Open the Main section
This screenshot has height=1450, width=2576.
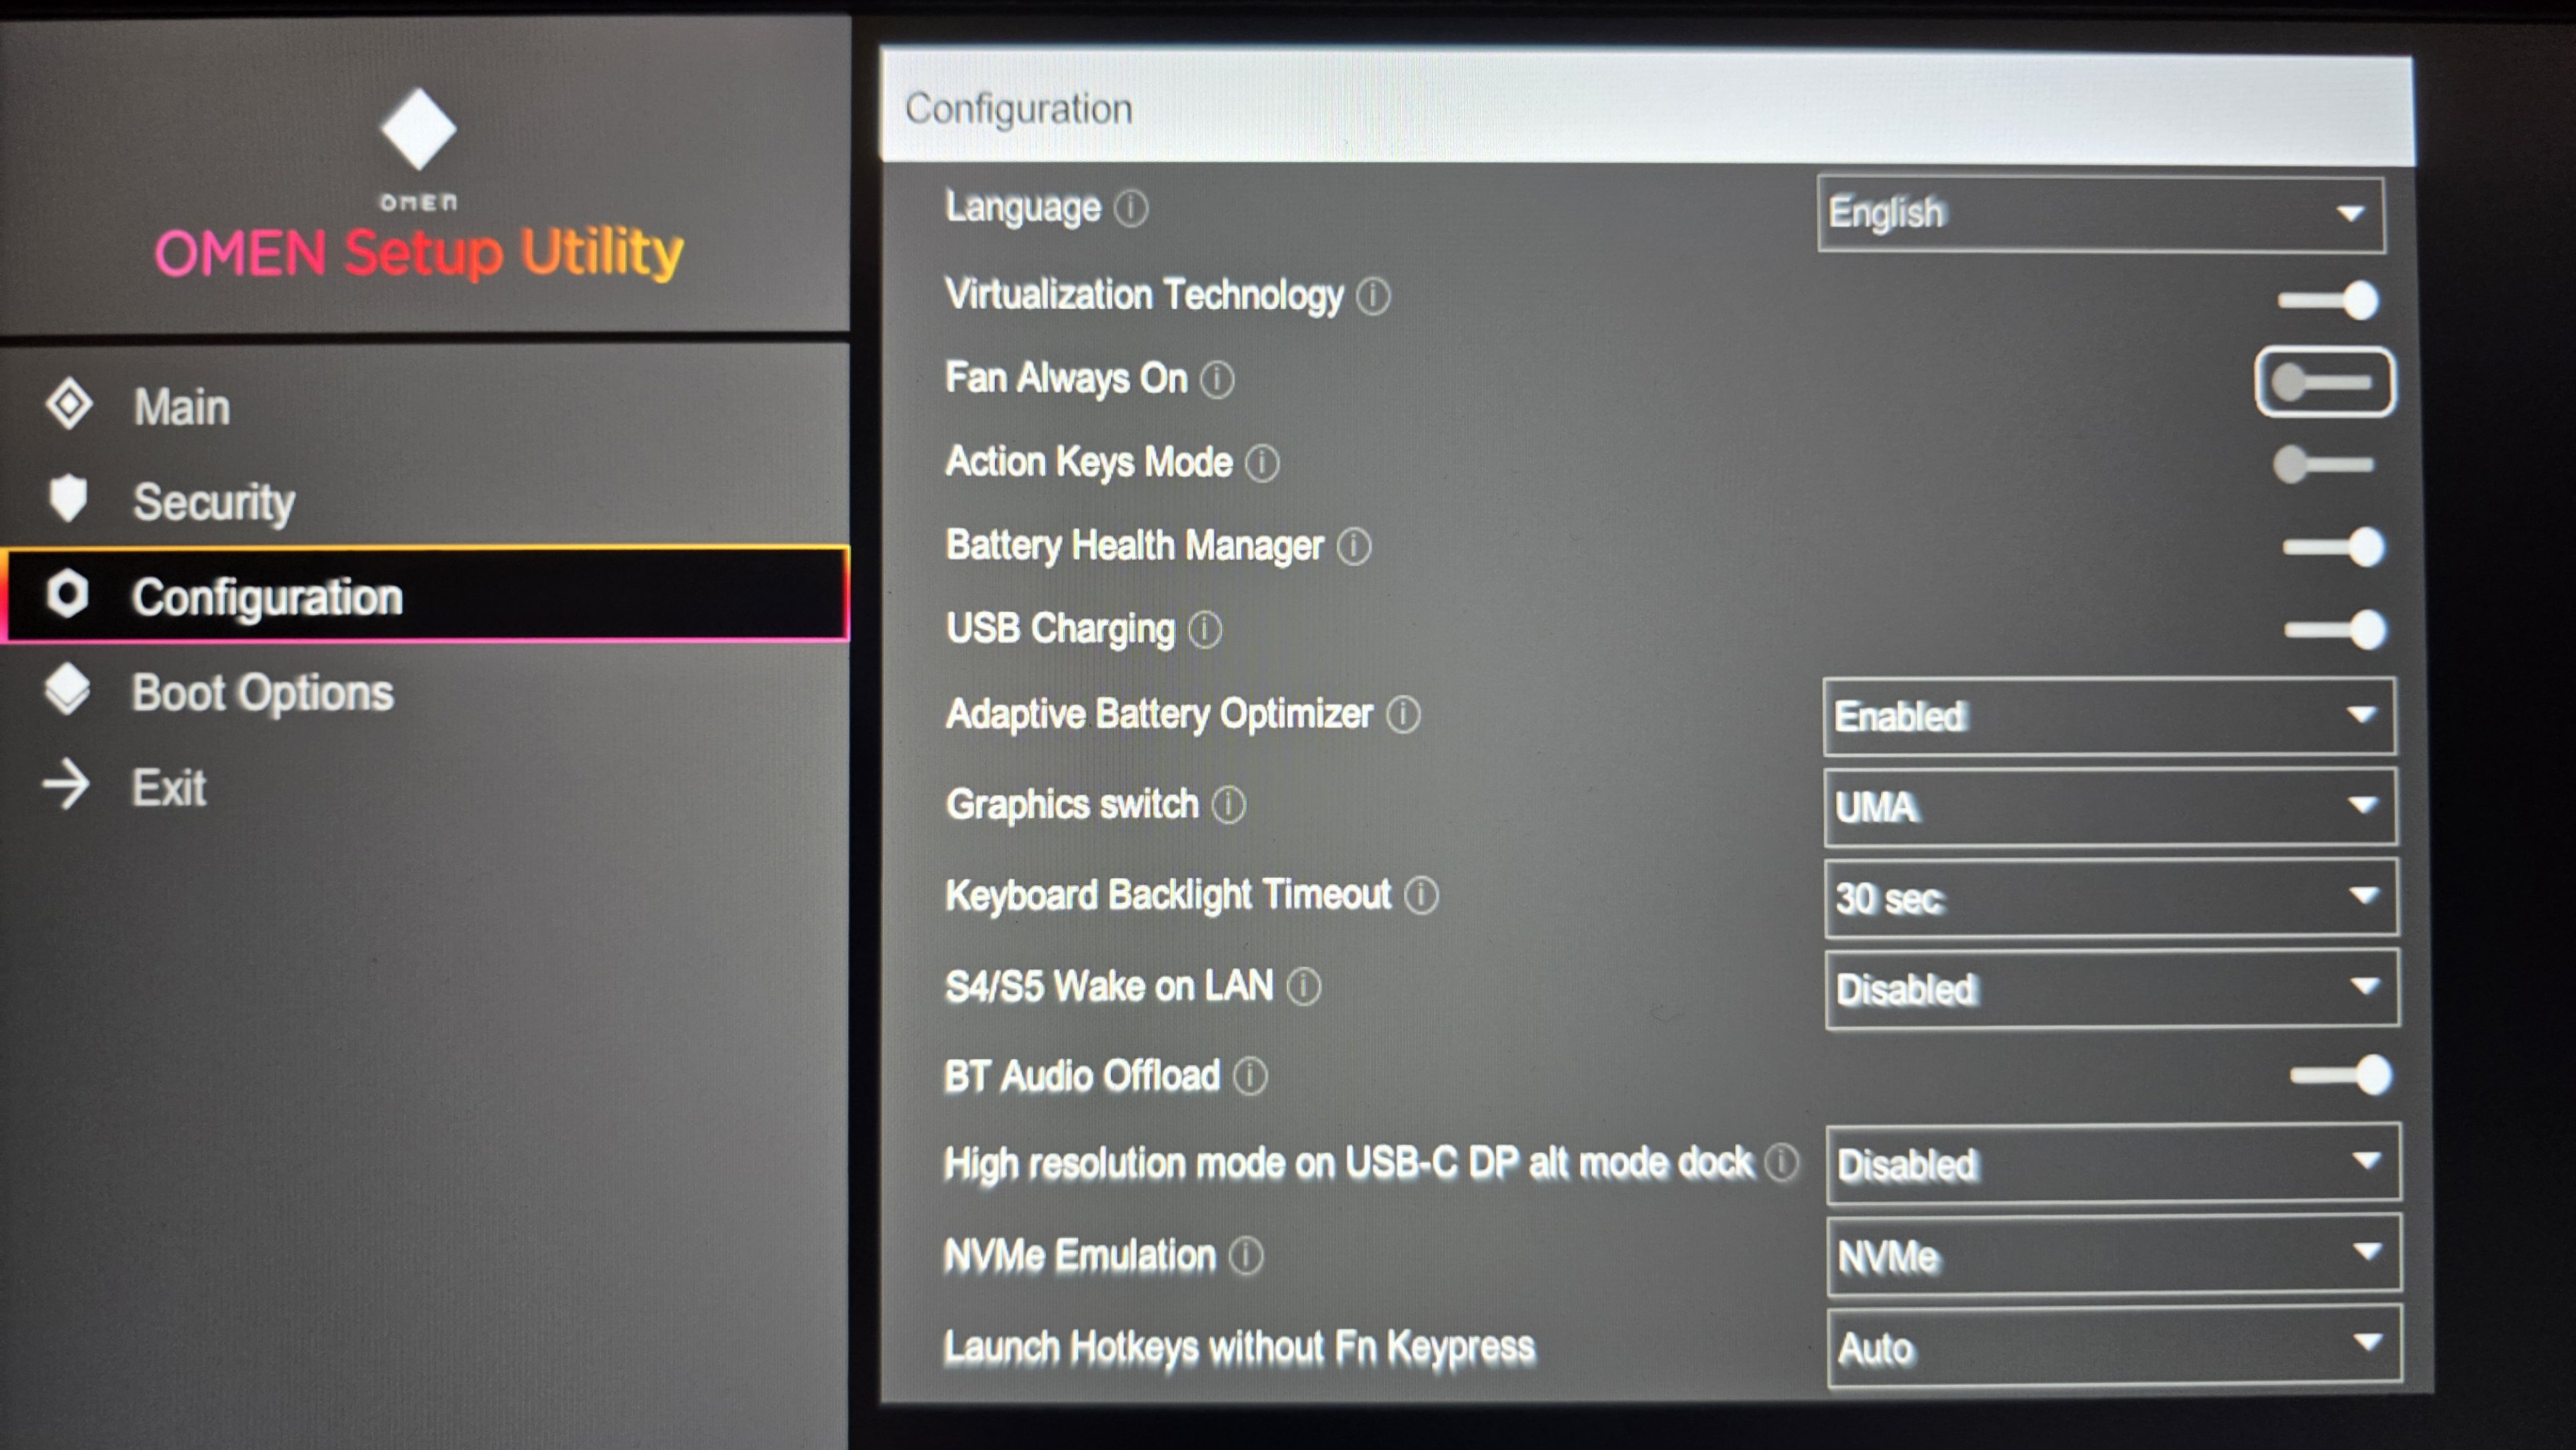pyautogui.click(x=181, y=407)
